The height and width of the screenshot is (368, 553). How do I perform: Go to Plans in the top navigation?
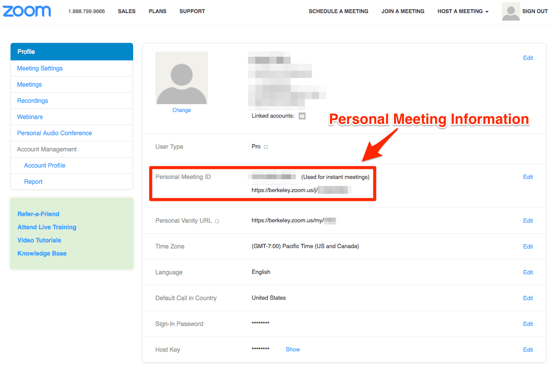pyautogui.click(x=158, y=11)
